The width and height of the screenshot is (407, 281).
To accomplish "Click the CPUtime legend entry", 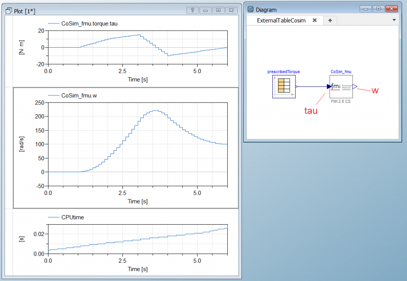I will click(66, 217).
